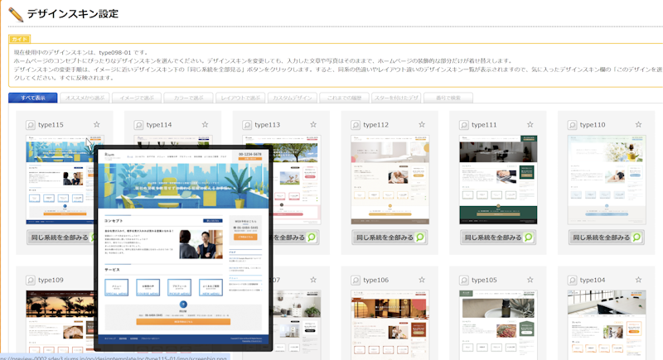This screenshot has width=663, height=360.
Task: Toggle the star on type113
Action: point(313,124)
